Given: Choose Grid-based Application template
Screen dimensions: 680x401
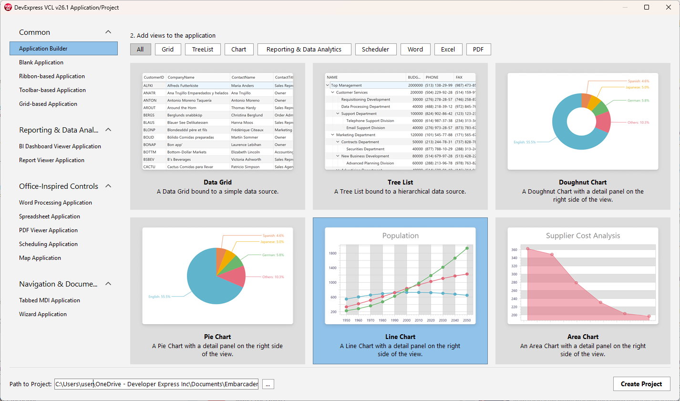Looking at the screenshot, I should 48,104.
